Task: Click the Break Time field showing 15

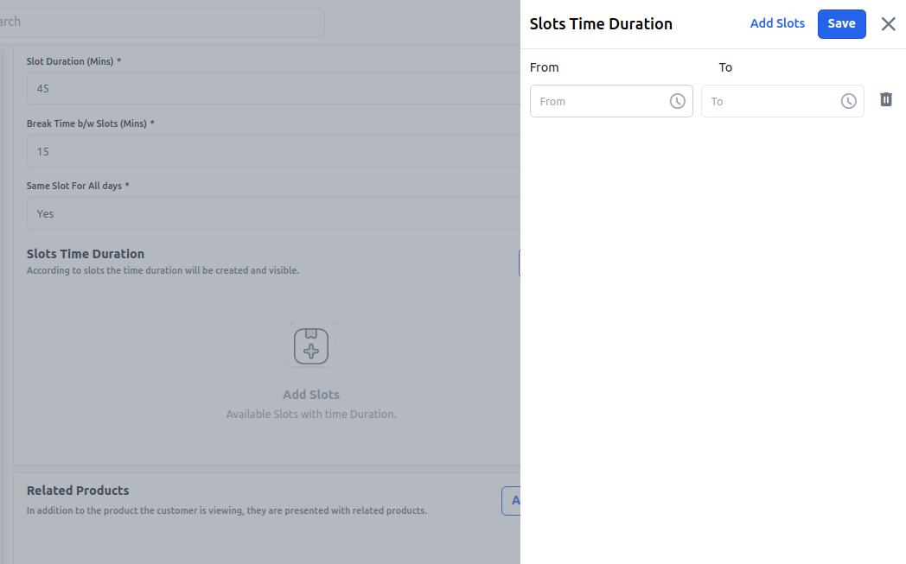Action: click(272, 151)
